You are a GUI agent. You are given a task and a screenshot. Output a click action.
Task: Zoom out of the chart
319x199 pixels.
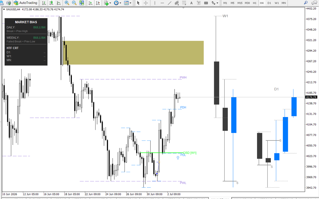(74, 3)
